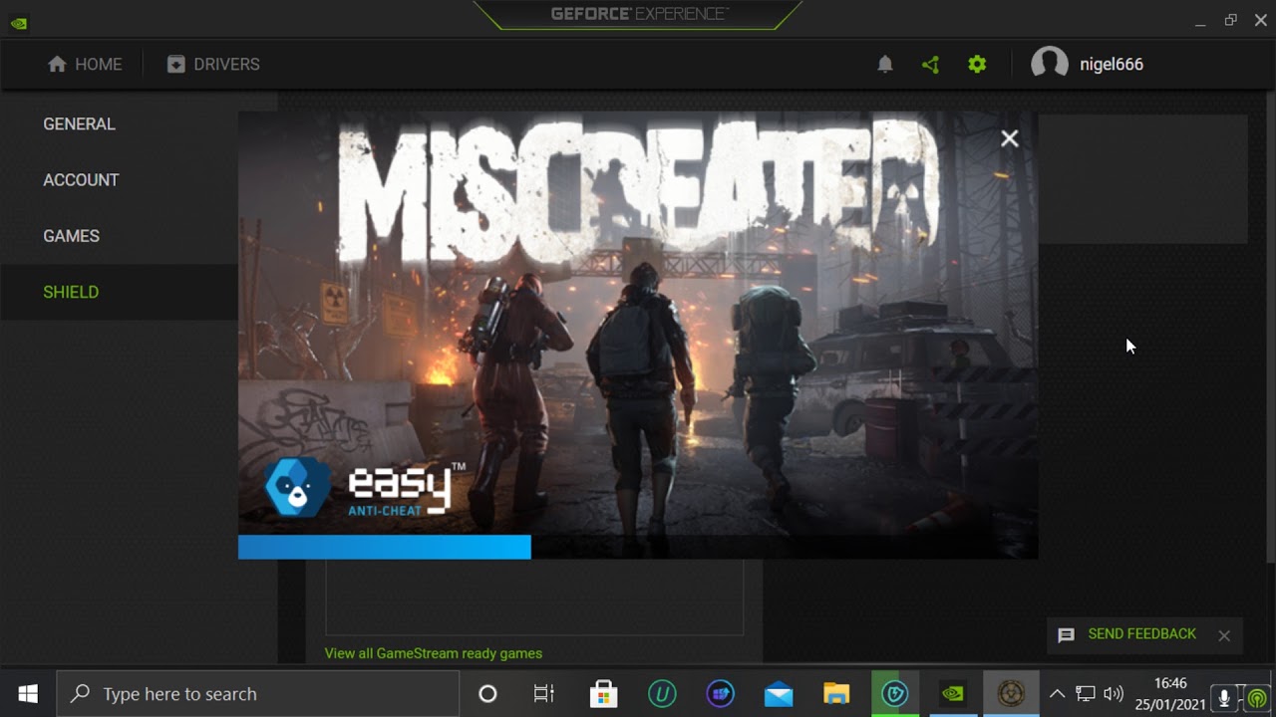The height and width of the screenshot is (717, 1276).
Task: Open network status tray icon
Action: (1086, 694)
